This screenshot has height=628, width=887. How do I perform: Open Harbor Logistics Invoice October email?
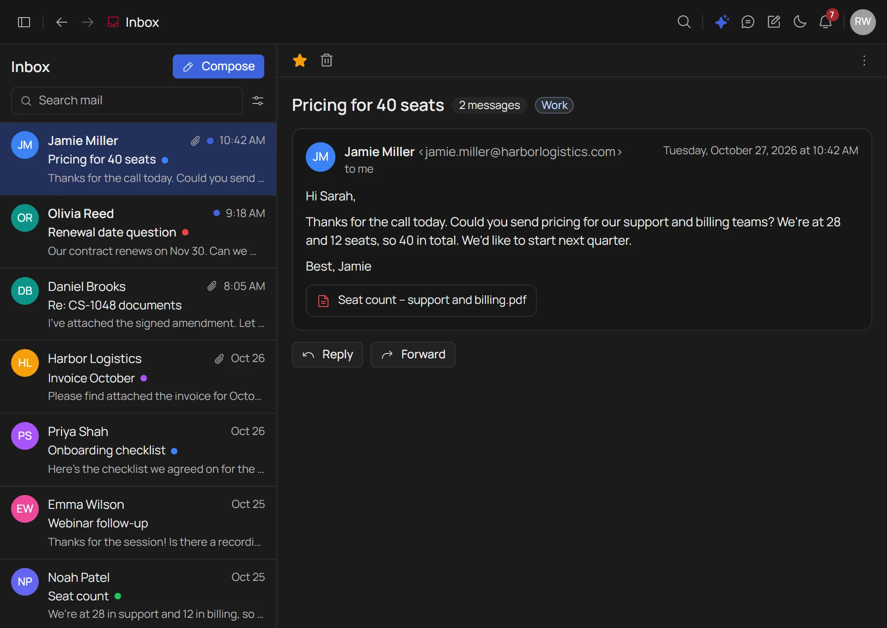point(138,377)
